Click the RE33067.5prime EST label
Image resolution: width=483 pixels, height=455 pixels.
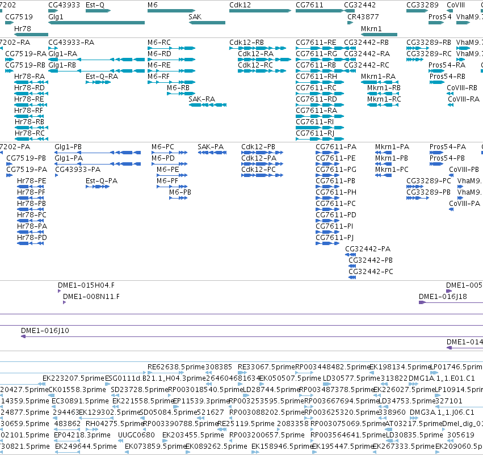tap(266, 366)
